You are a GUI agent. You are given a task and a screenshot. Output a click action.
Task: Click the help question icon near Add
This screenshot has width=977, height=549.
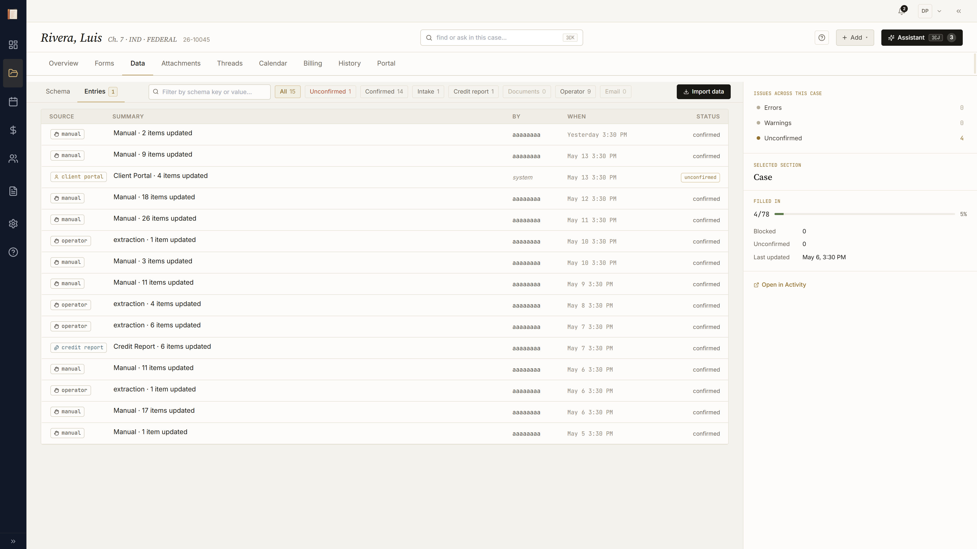point(822,38)
